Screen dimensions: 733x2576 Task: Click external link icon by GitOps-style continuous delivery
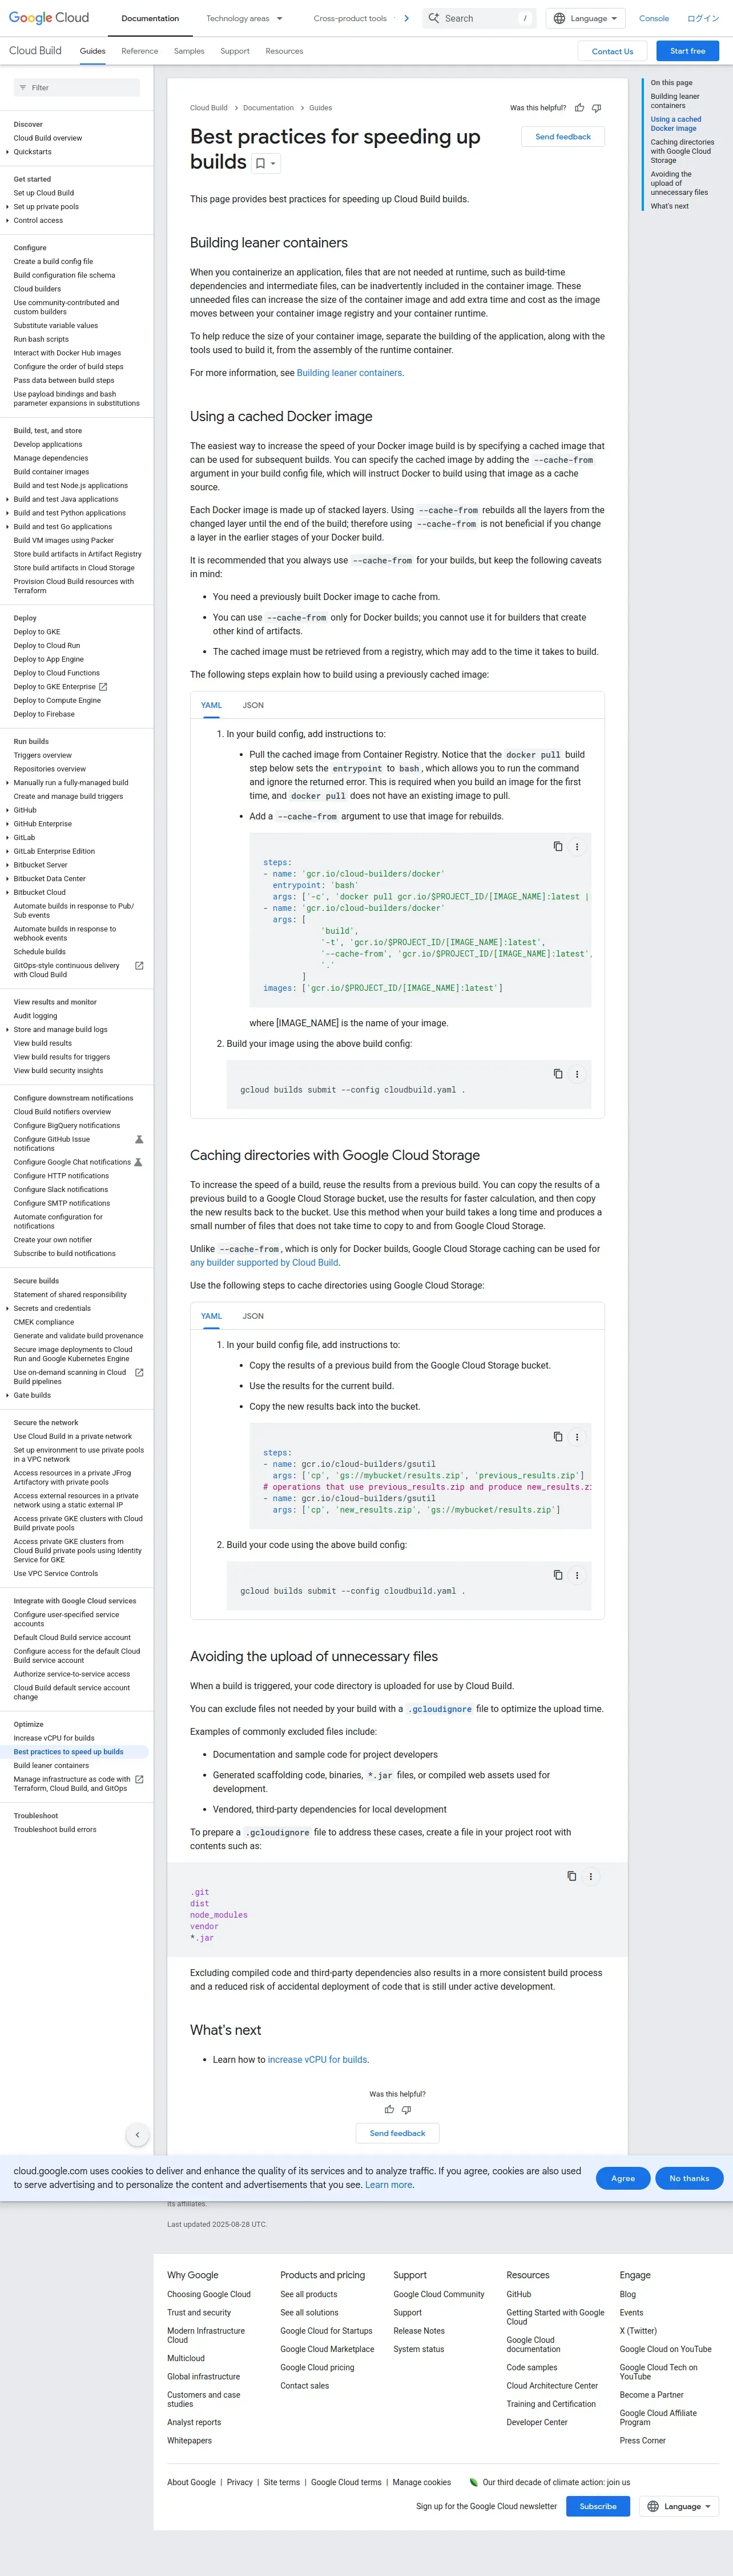point(139,965)
